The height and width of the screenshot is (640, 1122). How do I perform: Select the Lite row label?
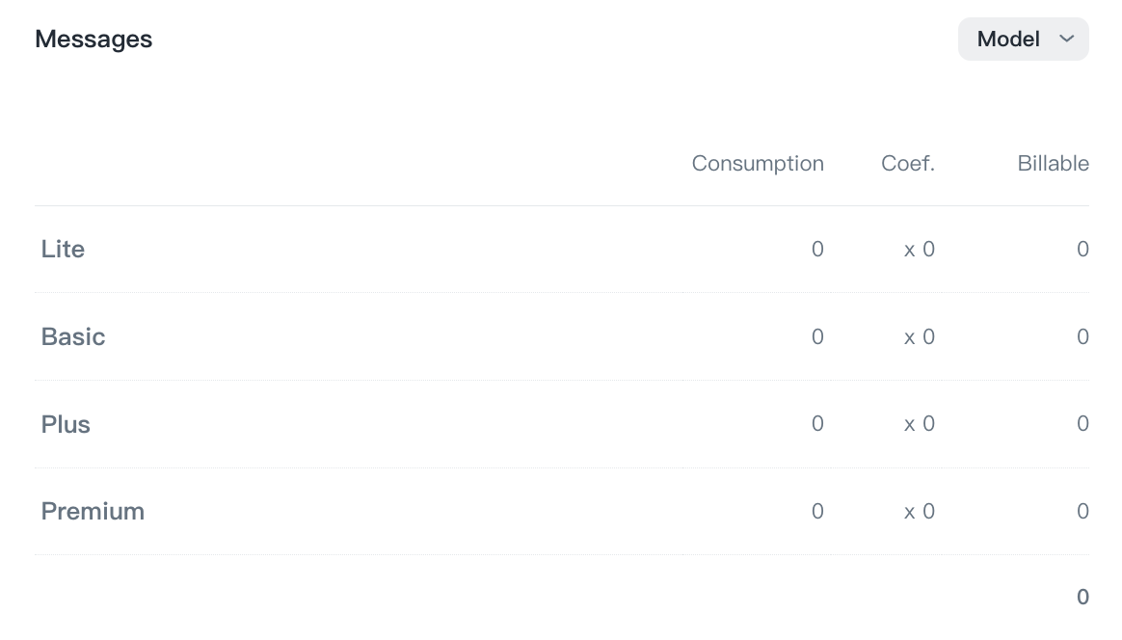click(x=63, y=250)
